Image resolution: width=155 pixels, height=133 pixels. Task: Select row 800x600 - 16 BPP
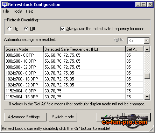click(x=74, y=61)
